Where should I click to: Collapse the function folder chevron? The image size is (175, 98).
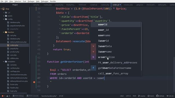[4, 32]
